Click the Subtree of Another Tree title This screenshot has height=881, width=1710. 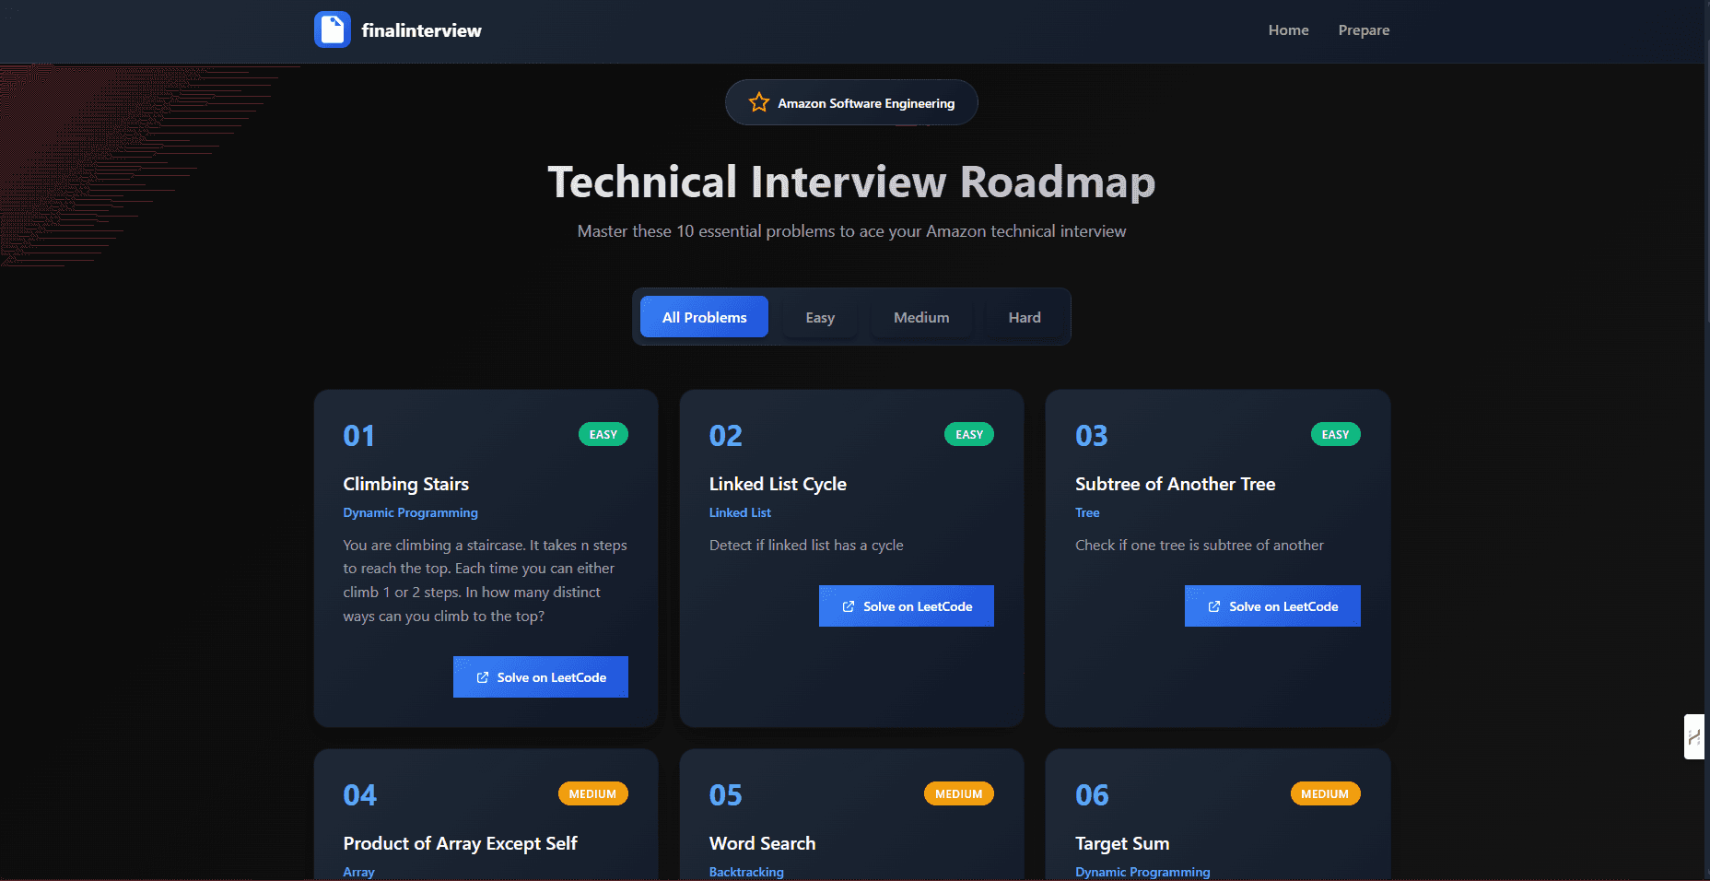click(1175, 484)
